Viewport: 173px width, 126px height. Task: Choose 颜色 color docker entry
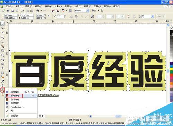pyautogui.click(x=21, y=116)
